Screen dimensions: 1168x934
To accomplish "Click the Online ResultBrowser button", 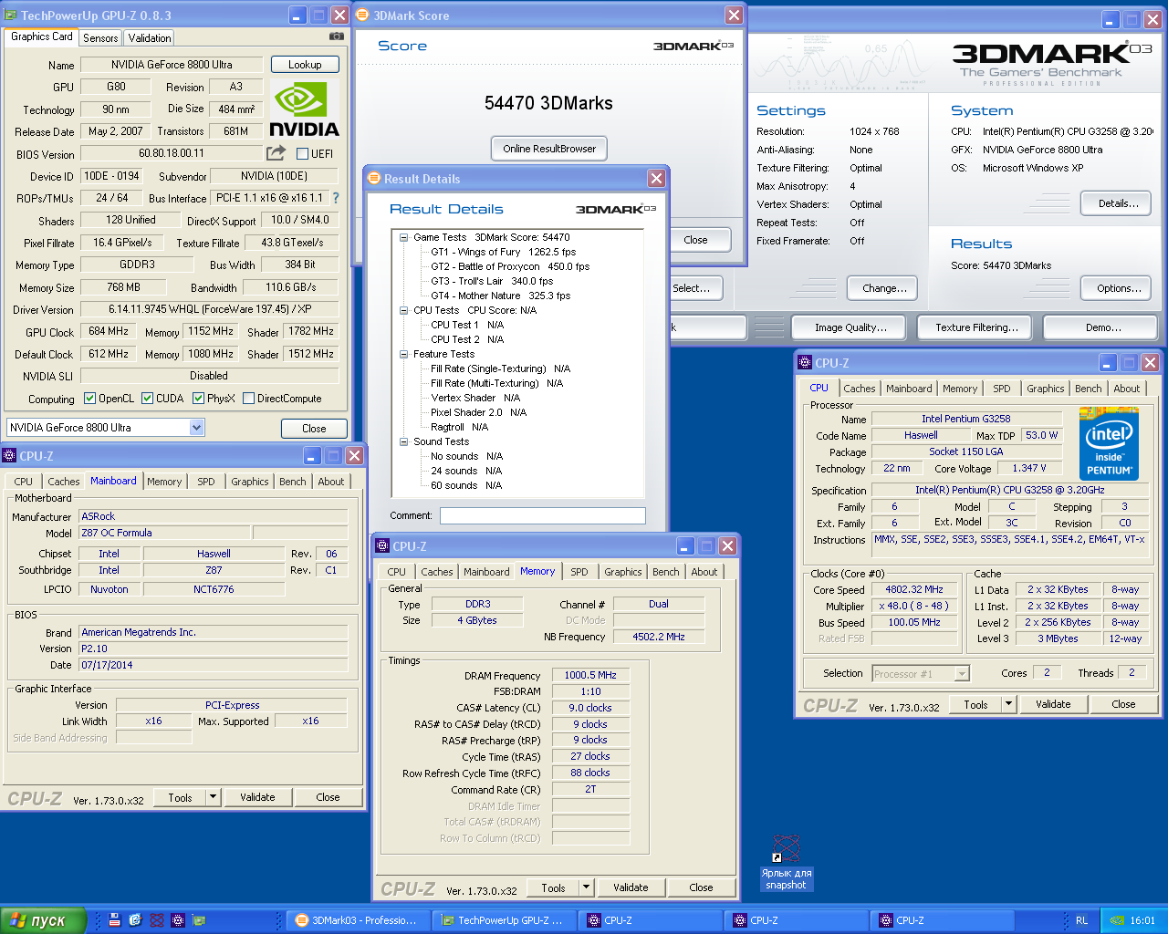I will click(x=549, y=149).
